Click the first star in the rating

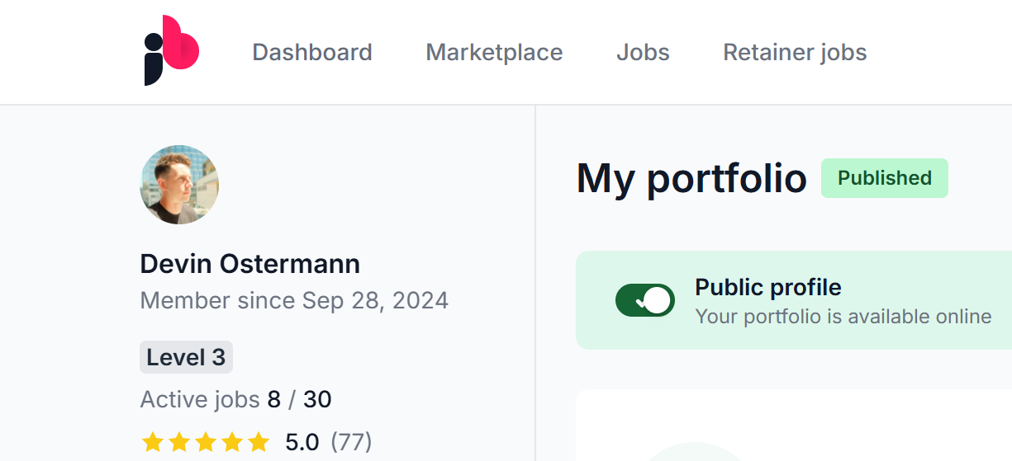click(x=152, y=442)
